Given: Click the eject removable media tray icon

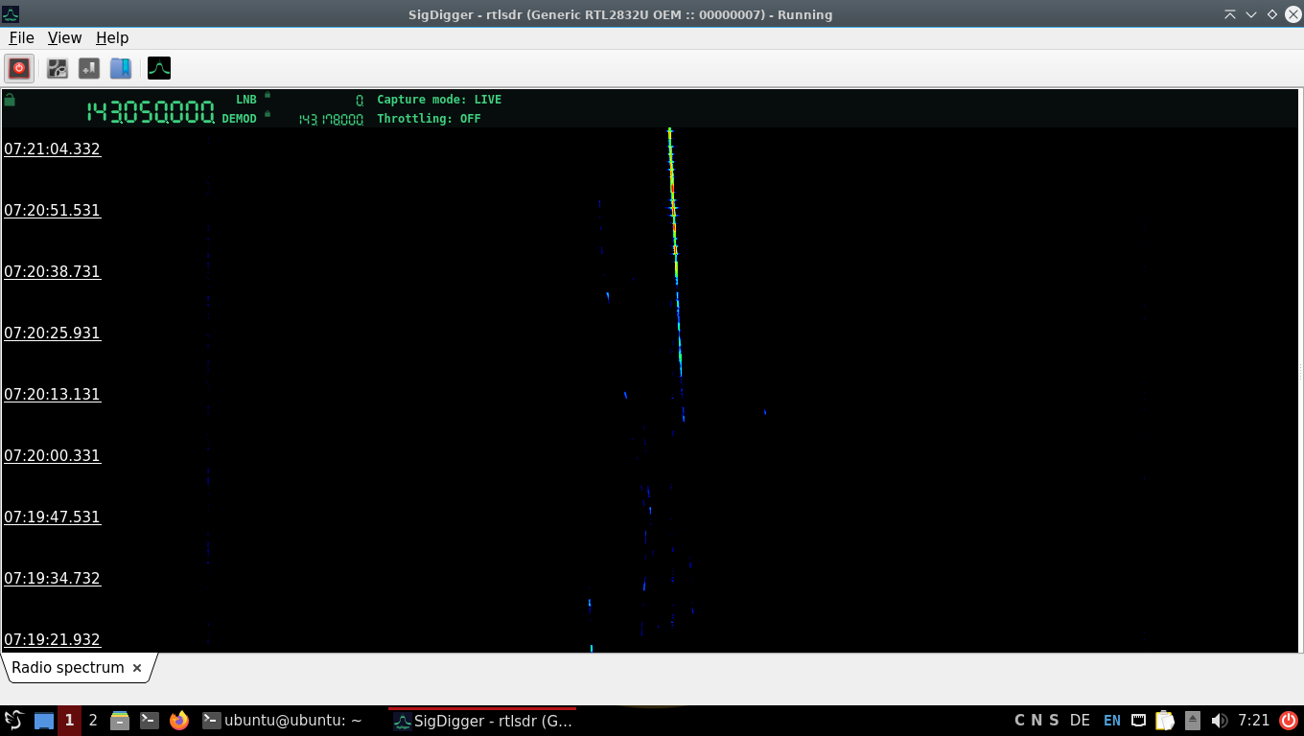Looking at the screenshot, I should (1193, 721).
